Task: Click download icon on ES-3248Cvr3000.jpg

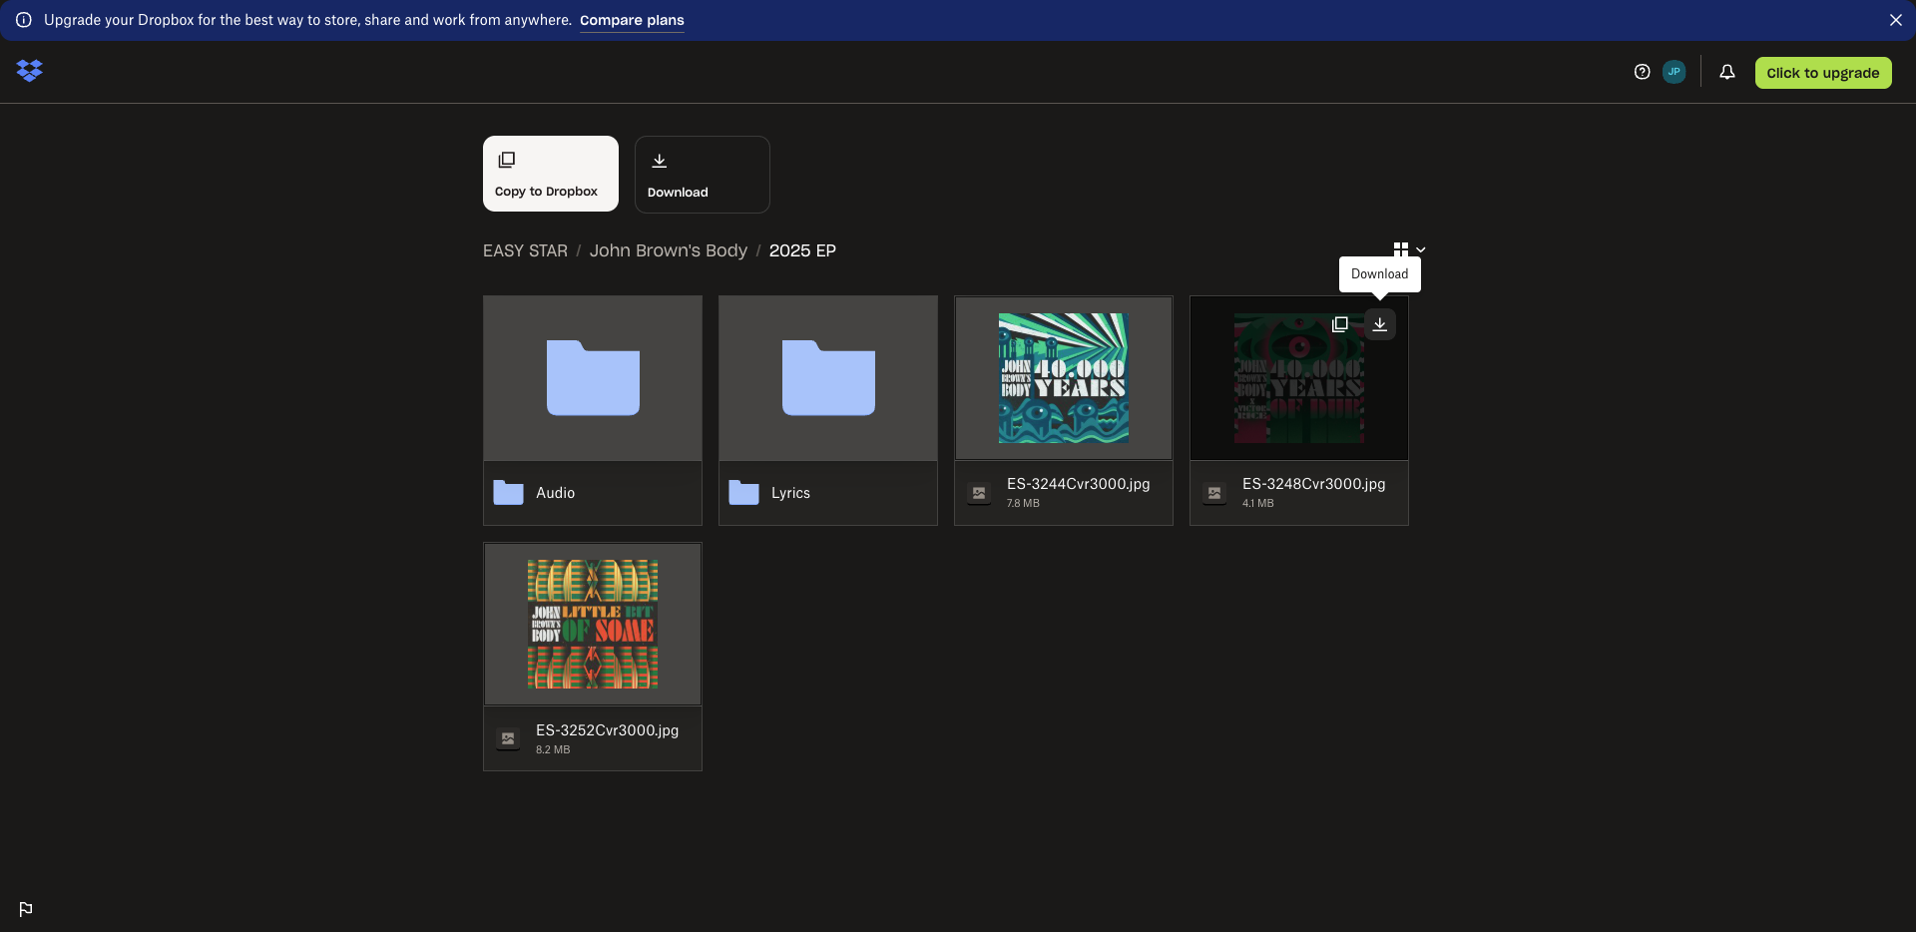Action: pos(1379,324)
